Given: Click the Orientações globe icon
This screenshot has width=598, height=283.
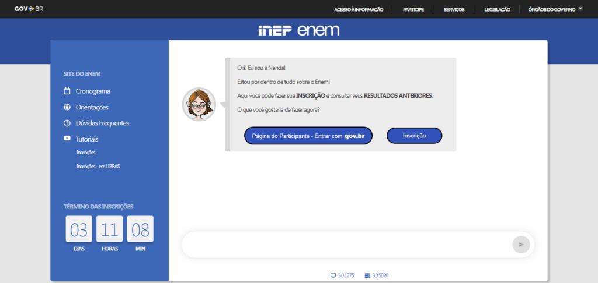Looking at the screenshot, I should point(67,107).
